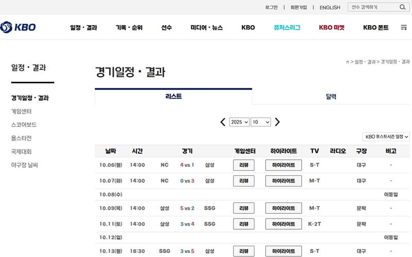Click the 0 vs 3 score

(187, 181)
